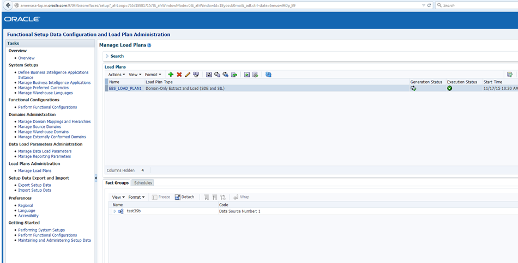Open Accessibility preferences link
518x263 pixels.
click(28, 216)
